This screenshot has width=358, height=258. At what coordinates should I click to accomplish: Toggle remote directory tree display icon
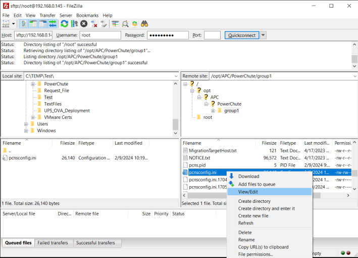click(43, 24)
